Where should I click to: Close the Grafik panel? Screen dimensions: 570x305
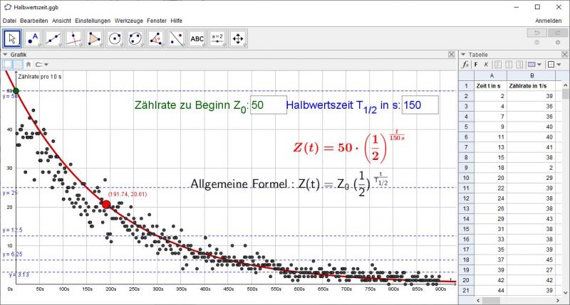pyautogui.click(x=452, y=55)
